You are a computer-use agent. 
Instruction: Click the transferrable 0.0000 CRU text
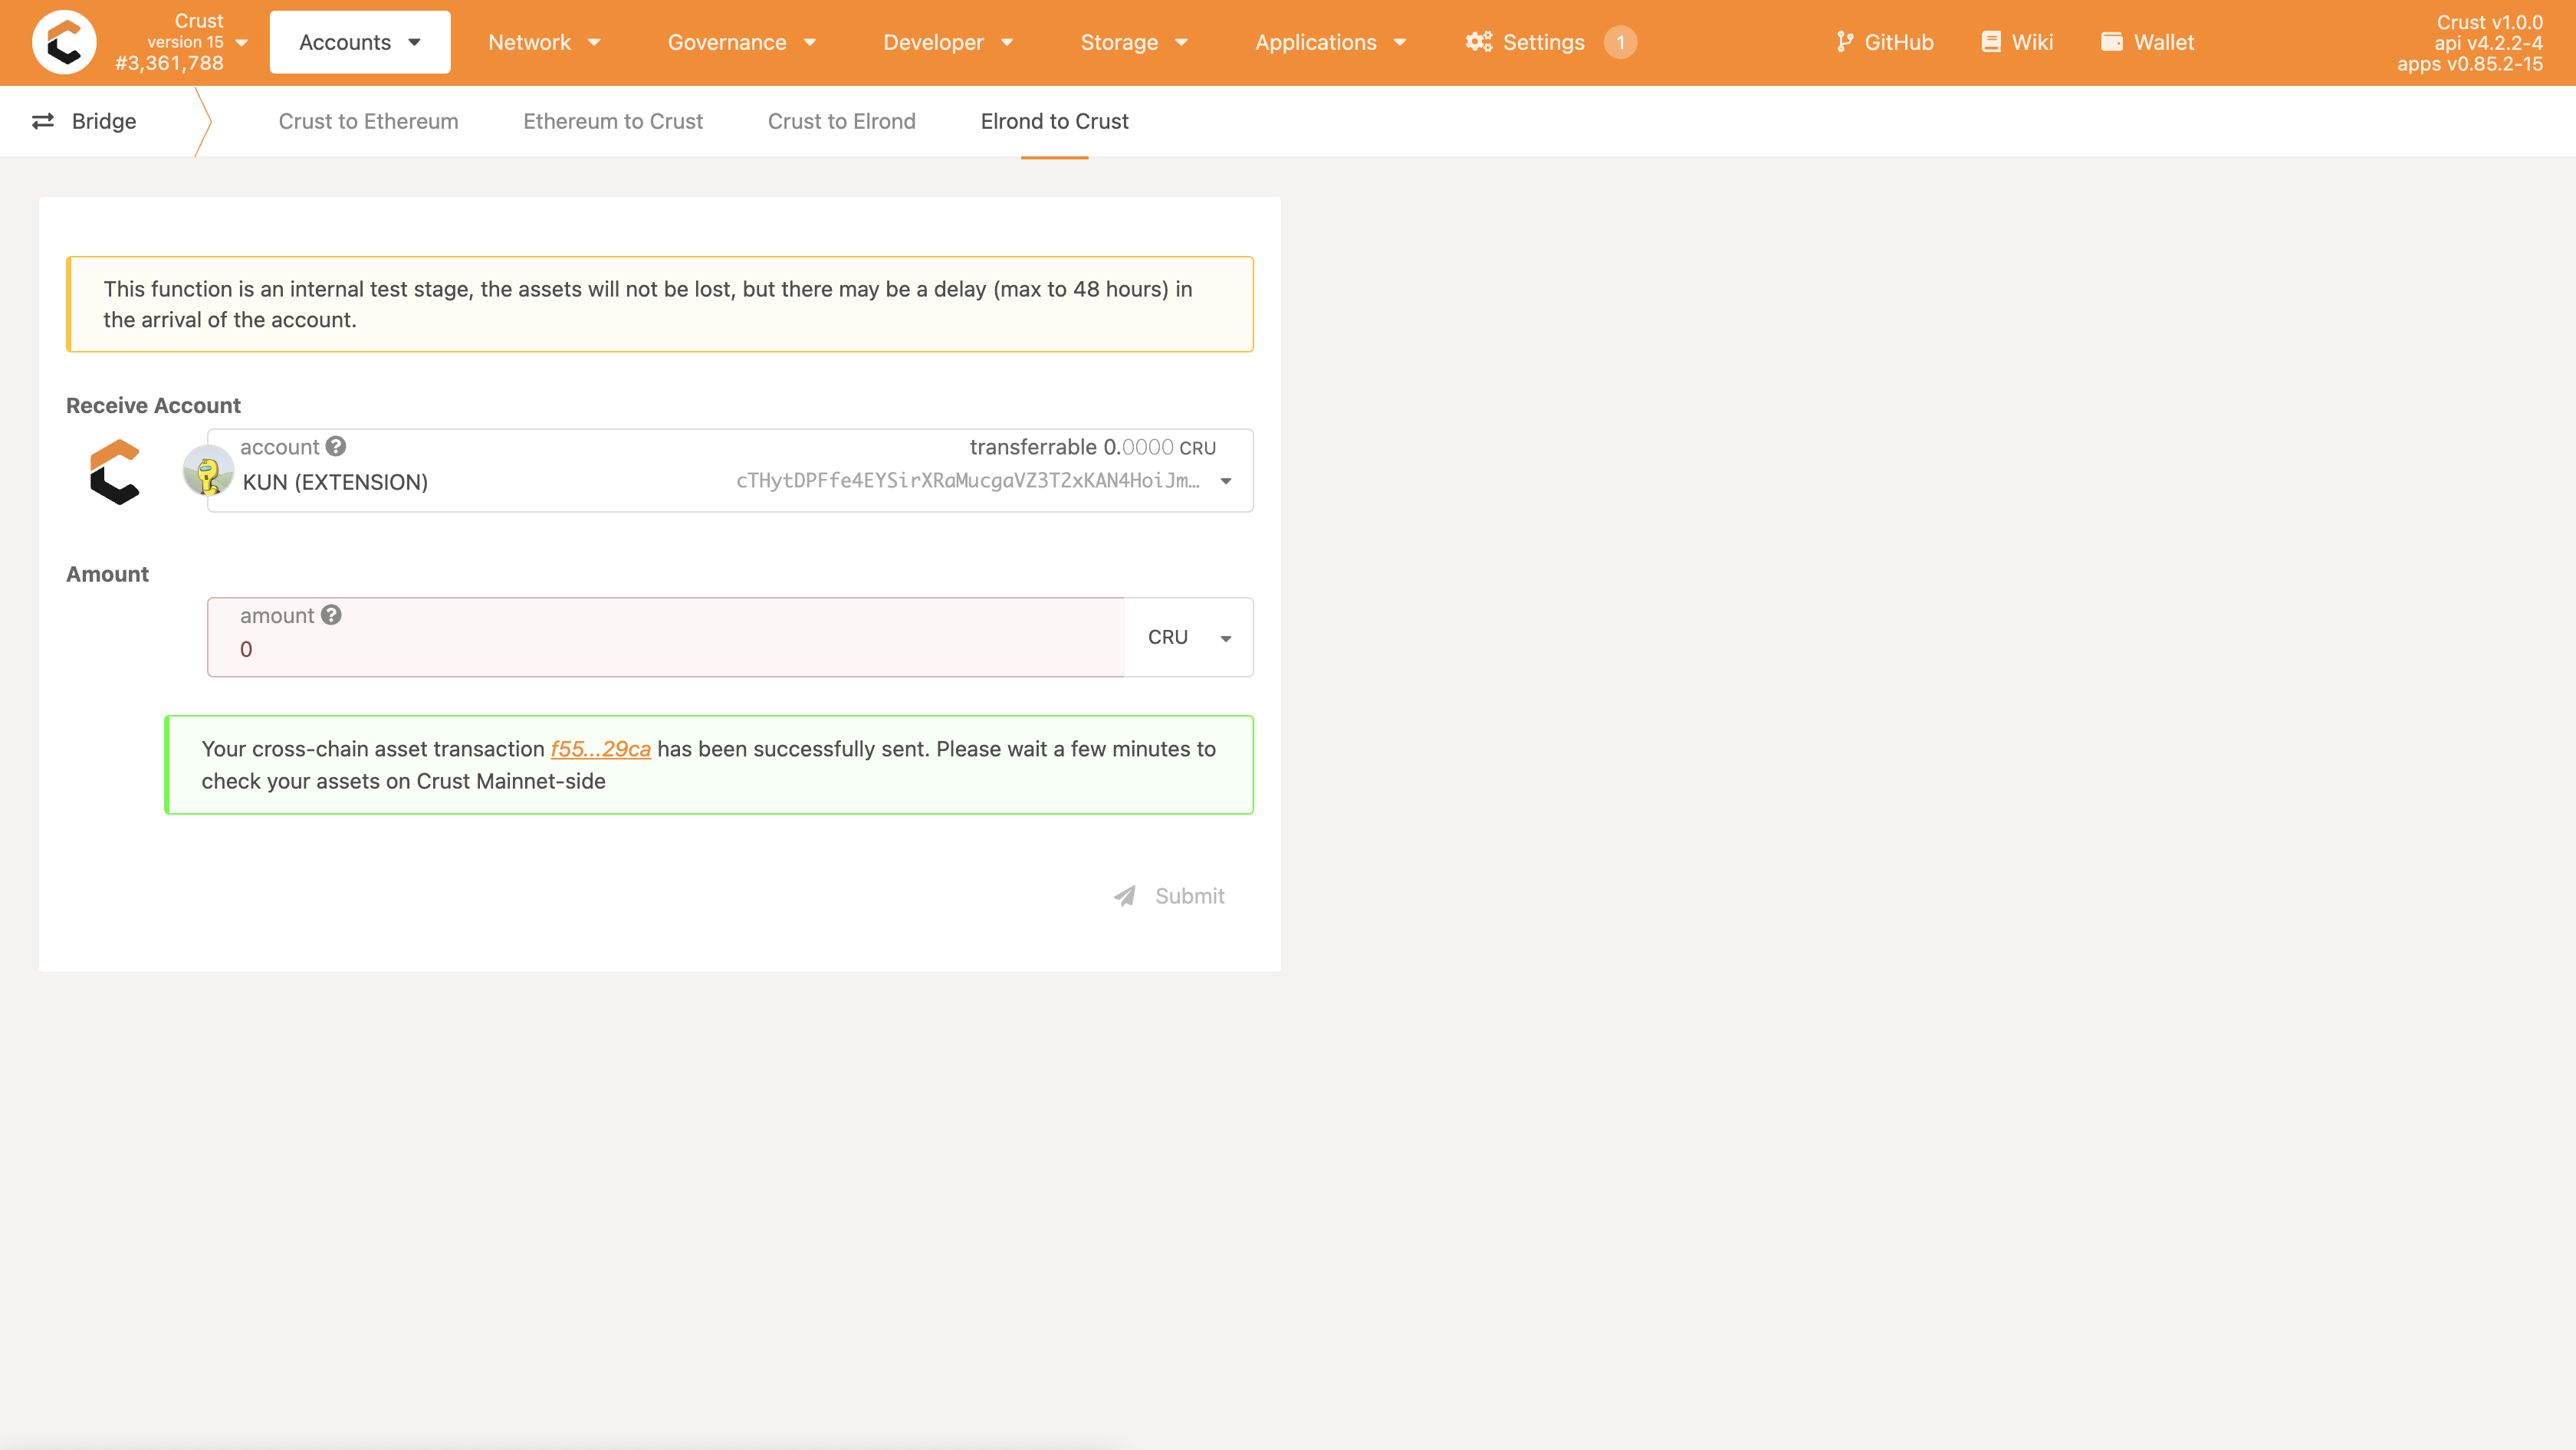(1092, 447)
